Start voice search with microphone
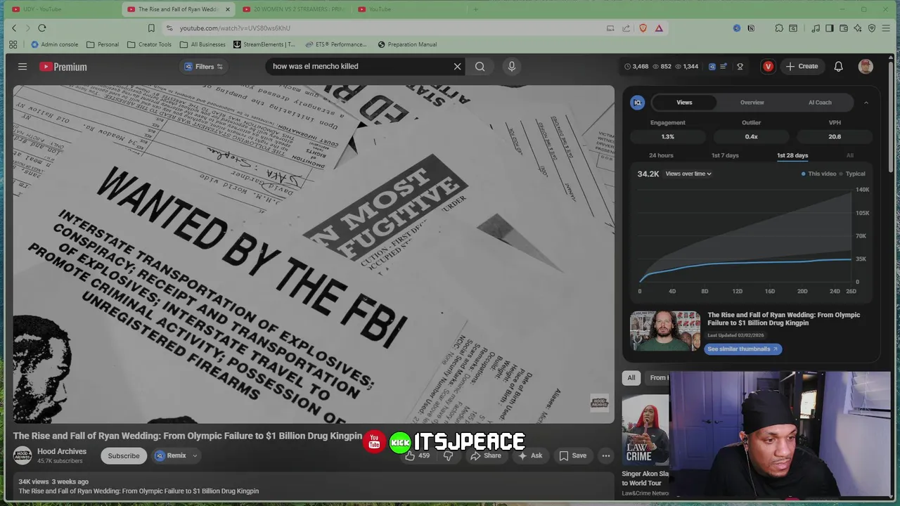This screenshot has height=506, width=900. click(511, 66)
